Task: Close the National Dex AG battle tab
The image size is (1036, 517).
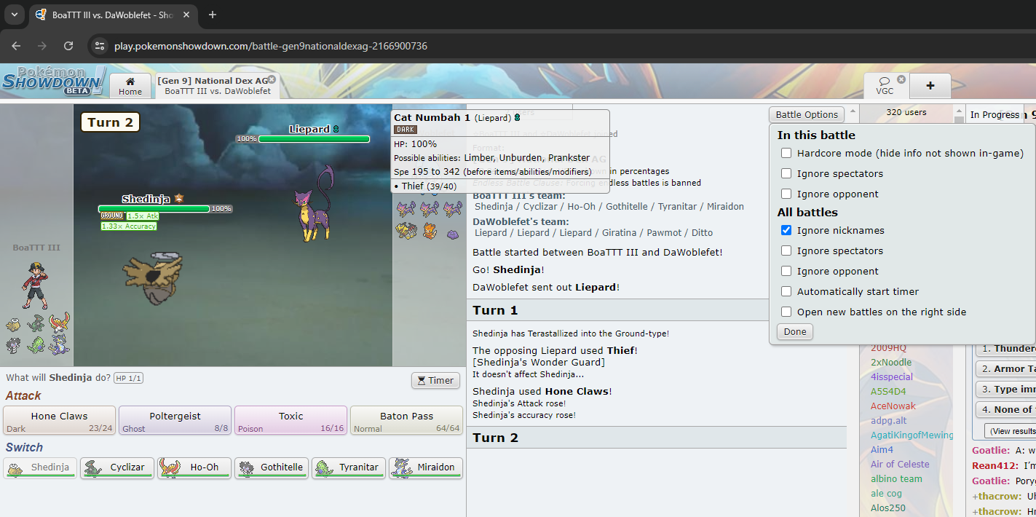Action: (x=272, y=79)
